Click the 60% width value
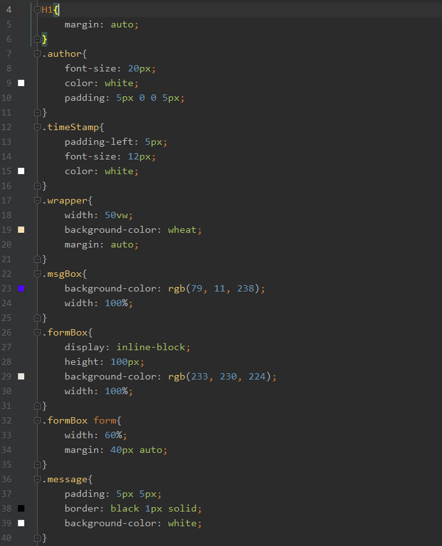Viewport: 442px width, 546px height. [x=113, y=435]
